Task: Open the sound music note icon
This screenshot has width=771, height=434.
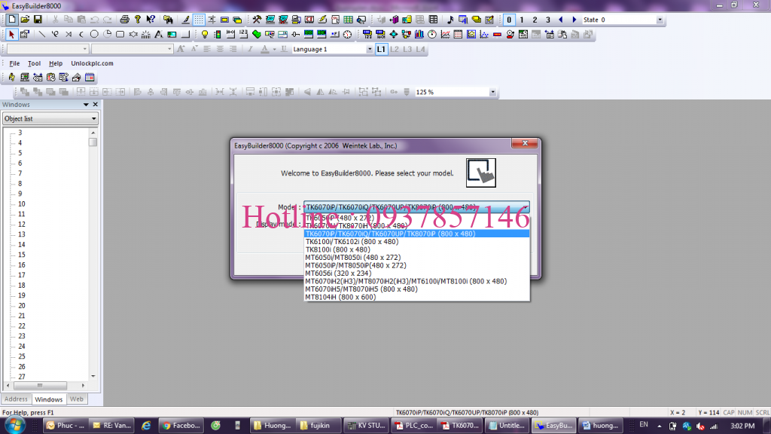Action: coord(450,20)
